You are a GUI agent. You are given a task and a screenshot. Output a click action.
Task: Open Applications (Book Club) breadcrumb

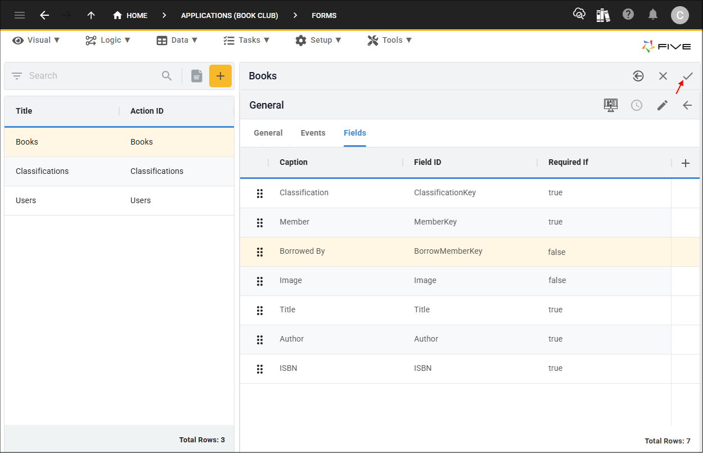coord(229,15)
